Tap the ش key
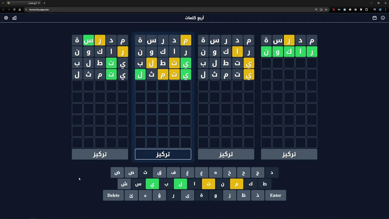The height and width of the screenshot is (219, 389). pyautogui.click(x=124, y=184)
